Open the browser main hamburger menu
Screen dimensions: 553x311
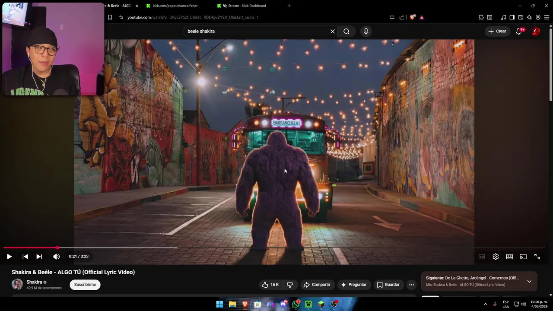point(547,17)
